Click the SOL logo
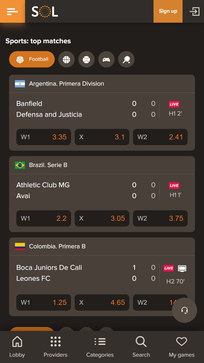This screenshot has height=363, width=204. 45,11
